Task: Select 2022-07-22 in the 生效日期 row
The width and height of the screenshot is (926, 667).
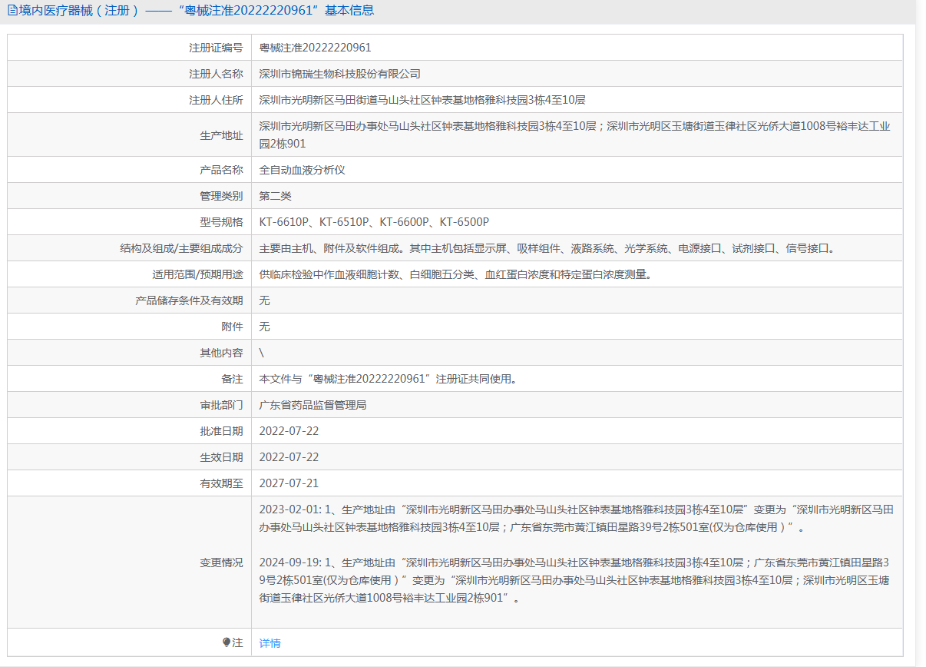Action: click(289, 457)
